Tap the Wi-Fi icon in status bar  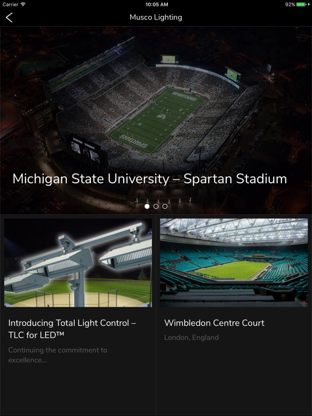[x=23, y=4]
